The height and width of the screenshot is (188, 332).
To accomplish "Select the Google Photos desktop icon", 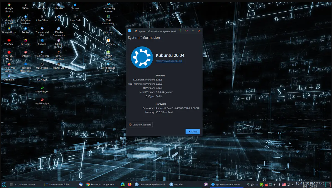I will click(9, 20).
